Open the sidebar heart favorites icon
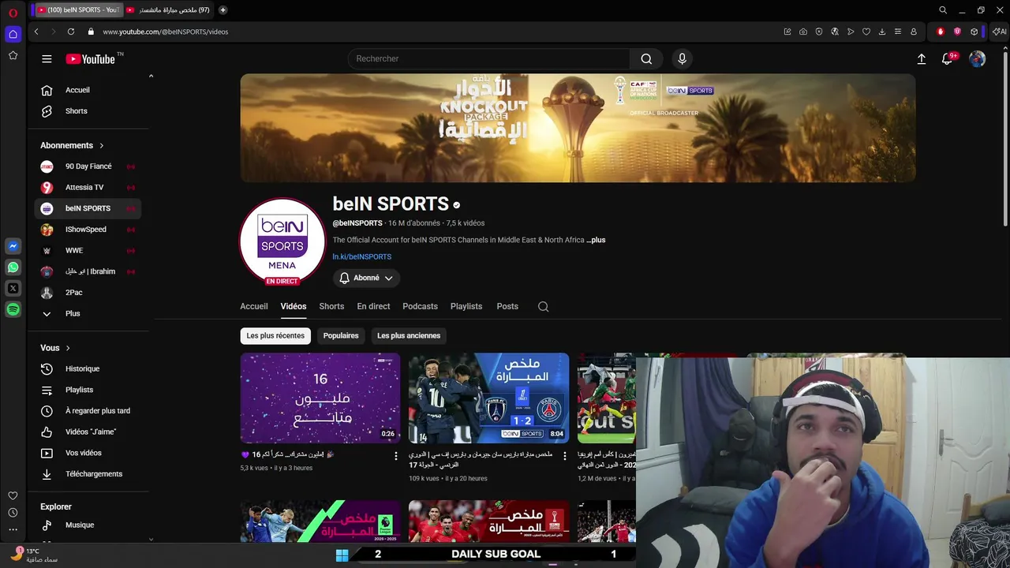The width and height of the screenshot is (1010, 568). (x=13, y=495)
